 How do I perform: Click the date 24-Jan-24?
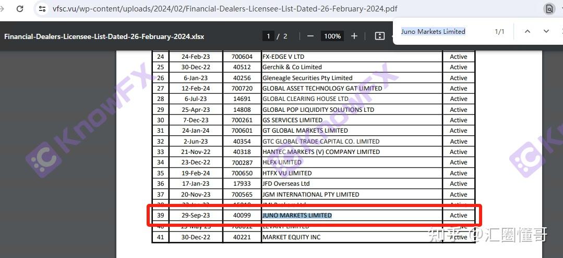(196, 131)
